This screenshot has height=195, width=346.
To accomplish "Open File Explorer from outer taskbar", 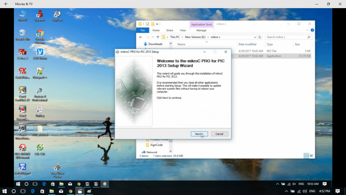I will pos(52,191).
